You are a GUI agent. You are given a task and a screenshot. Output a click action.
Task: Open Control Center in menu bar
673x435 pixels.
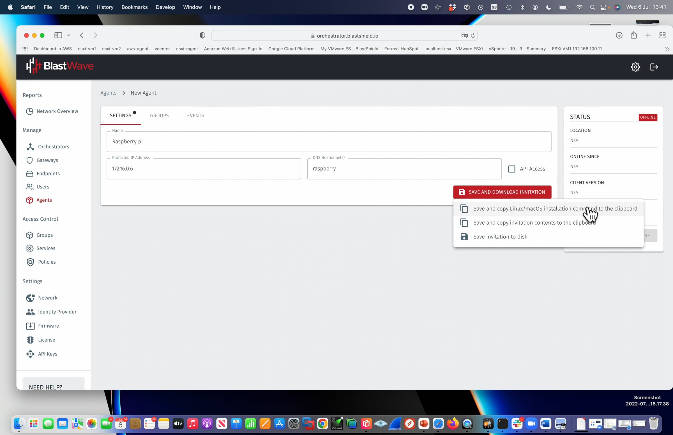click(x=603, y=7)
